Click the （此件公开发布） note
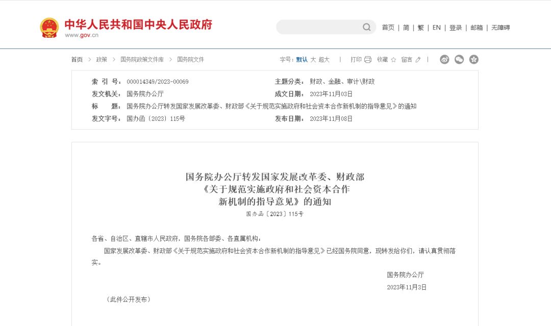Viewport: 551px width, 326px height. [x=128, y=299]
